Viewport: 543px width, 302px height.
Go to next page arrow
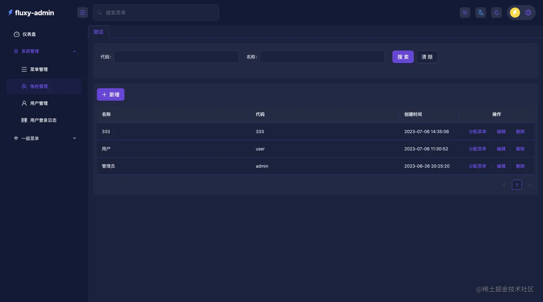[529, 185]
